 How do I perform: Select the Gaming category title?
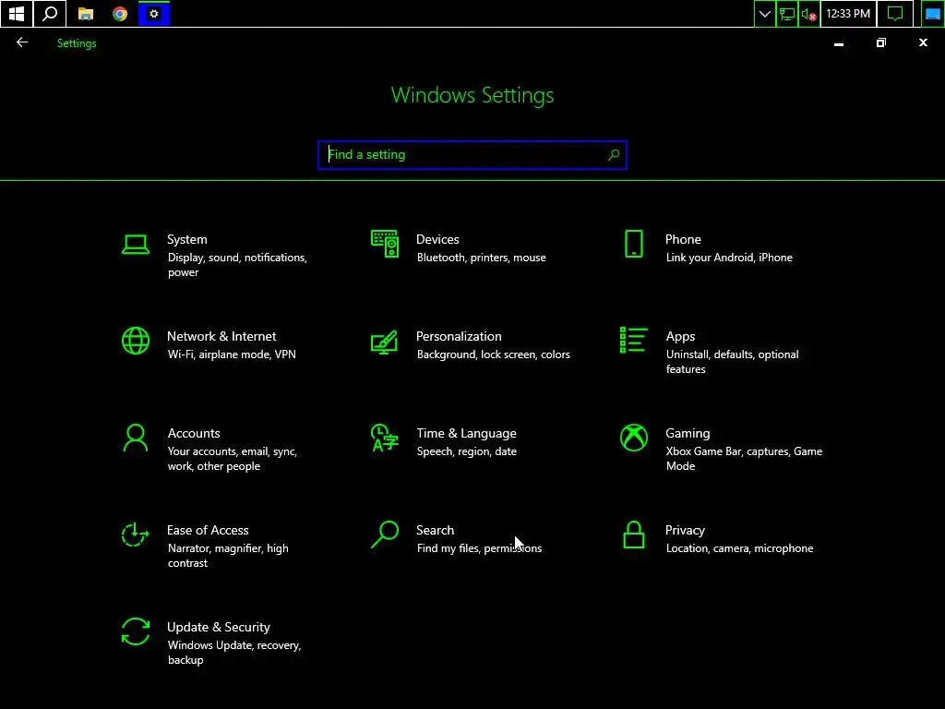coord(688,434)
